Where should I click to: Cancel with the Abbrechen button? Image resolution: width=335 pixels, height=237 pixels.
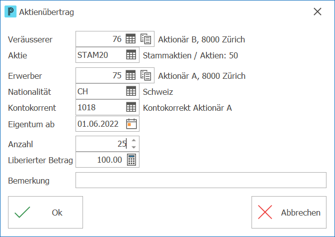pyautogui.click(x=289, y=212)
